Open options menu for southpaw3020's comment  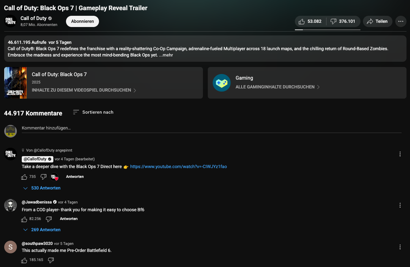(x=400, y=247)
